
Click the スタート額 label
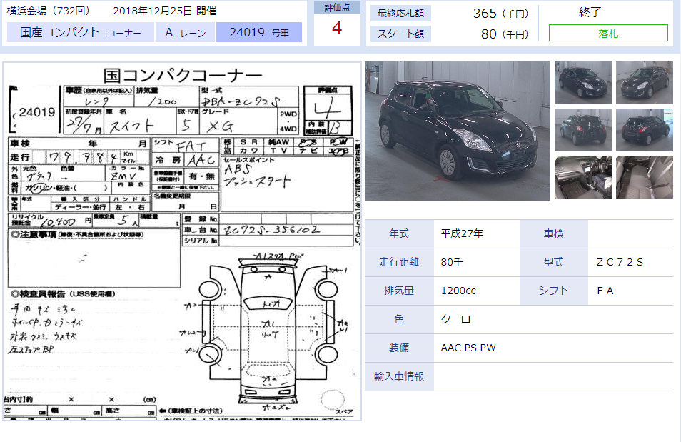(x=400, y=34)
